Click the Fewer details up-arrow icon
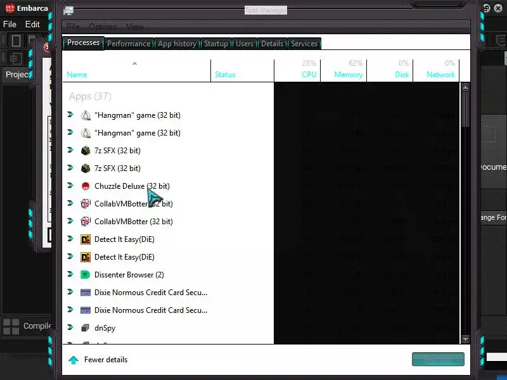 [74, 360]
